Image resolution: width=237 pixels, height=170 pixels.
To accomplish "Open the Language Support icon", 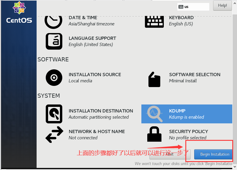I will tap(54, 41).
